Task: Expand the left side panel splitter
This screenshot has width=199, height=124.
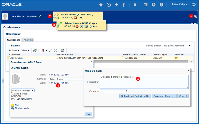Action: [3, 81]
